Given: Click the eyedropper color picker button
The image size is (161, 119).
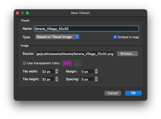Looking at the screenshot, I should 78,63.
